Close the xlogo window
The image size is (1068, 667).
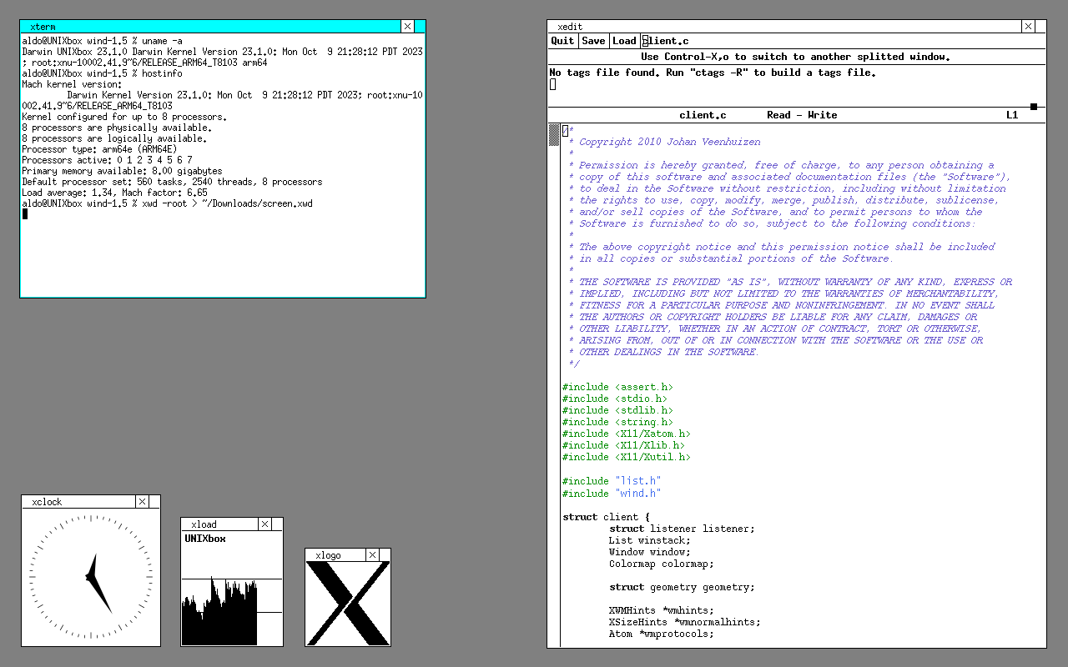[373, 555]
